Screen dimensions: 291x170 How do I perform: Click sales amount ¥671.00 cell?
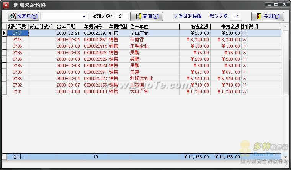[195, 72]
